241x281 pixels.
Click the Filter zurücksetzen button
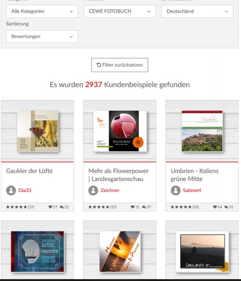click(120, 65)
